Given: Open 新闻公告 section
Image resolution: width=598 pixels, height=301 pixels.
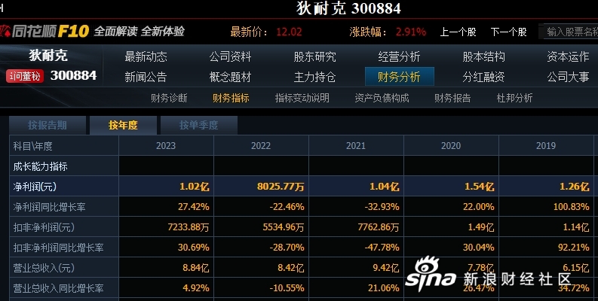Looking at the screenshot, I should (146, 77).
